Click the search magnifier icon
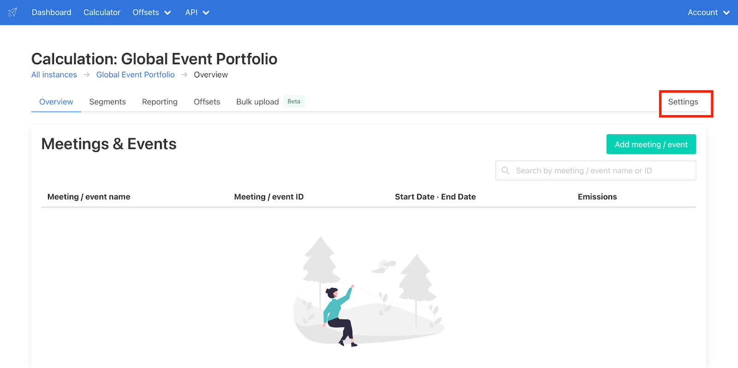Viewport: 738px width, 368px height. click(x=506, y=171)
